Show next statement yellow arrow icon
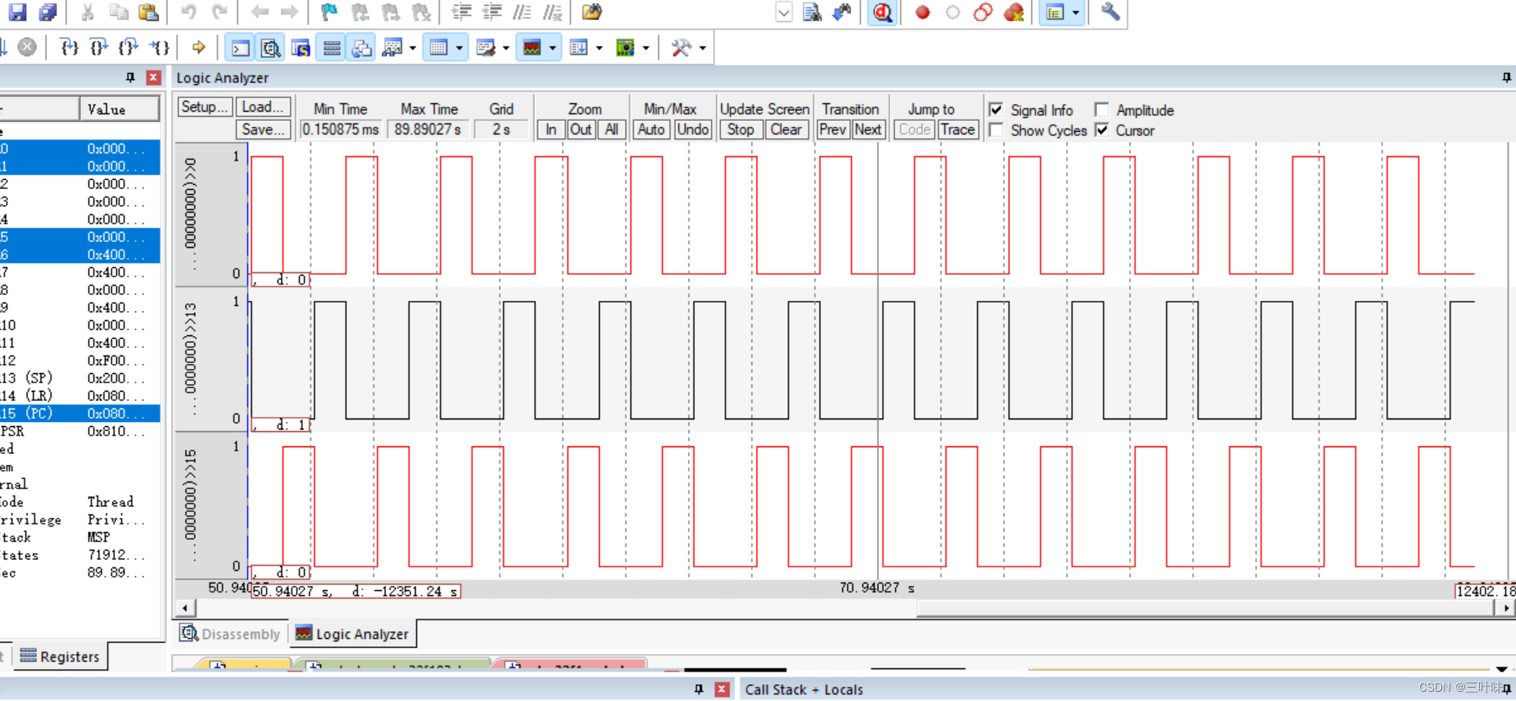The height and width of the screenshot is (701, 1516). [x=198, y=47]
